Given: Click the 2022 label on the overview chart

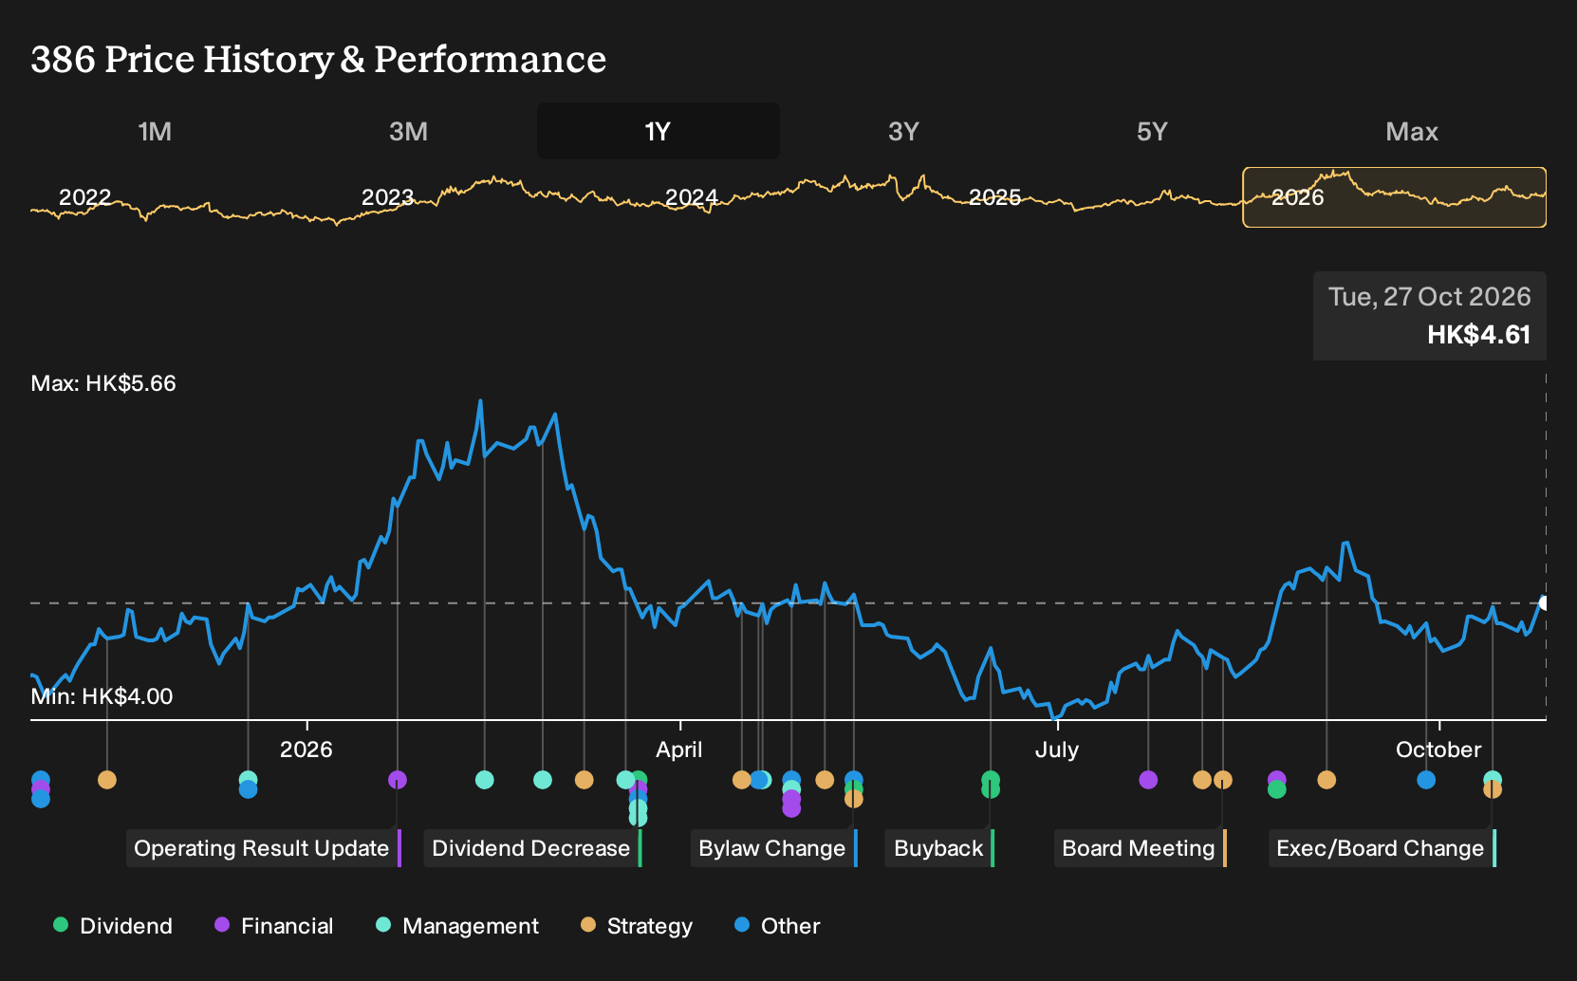Looking at the screenshot, I should pyautogui.click(x=85, y=197).
